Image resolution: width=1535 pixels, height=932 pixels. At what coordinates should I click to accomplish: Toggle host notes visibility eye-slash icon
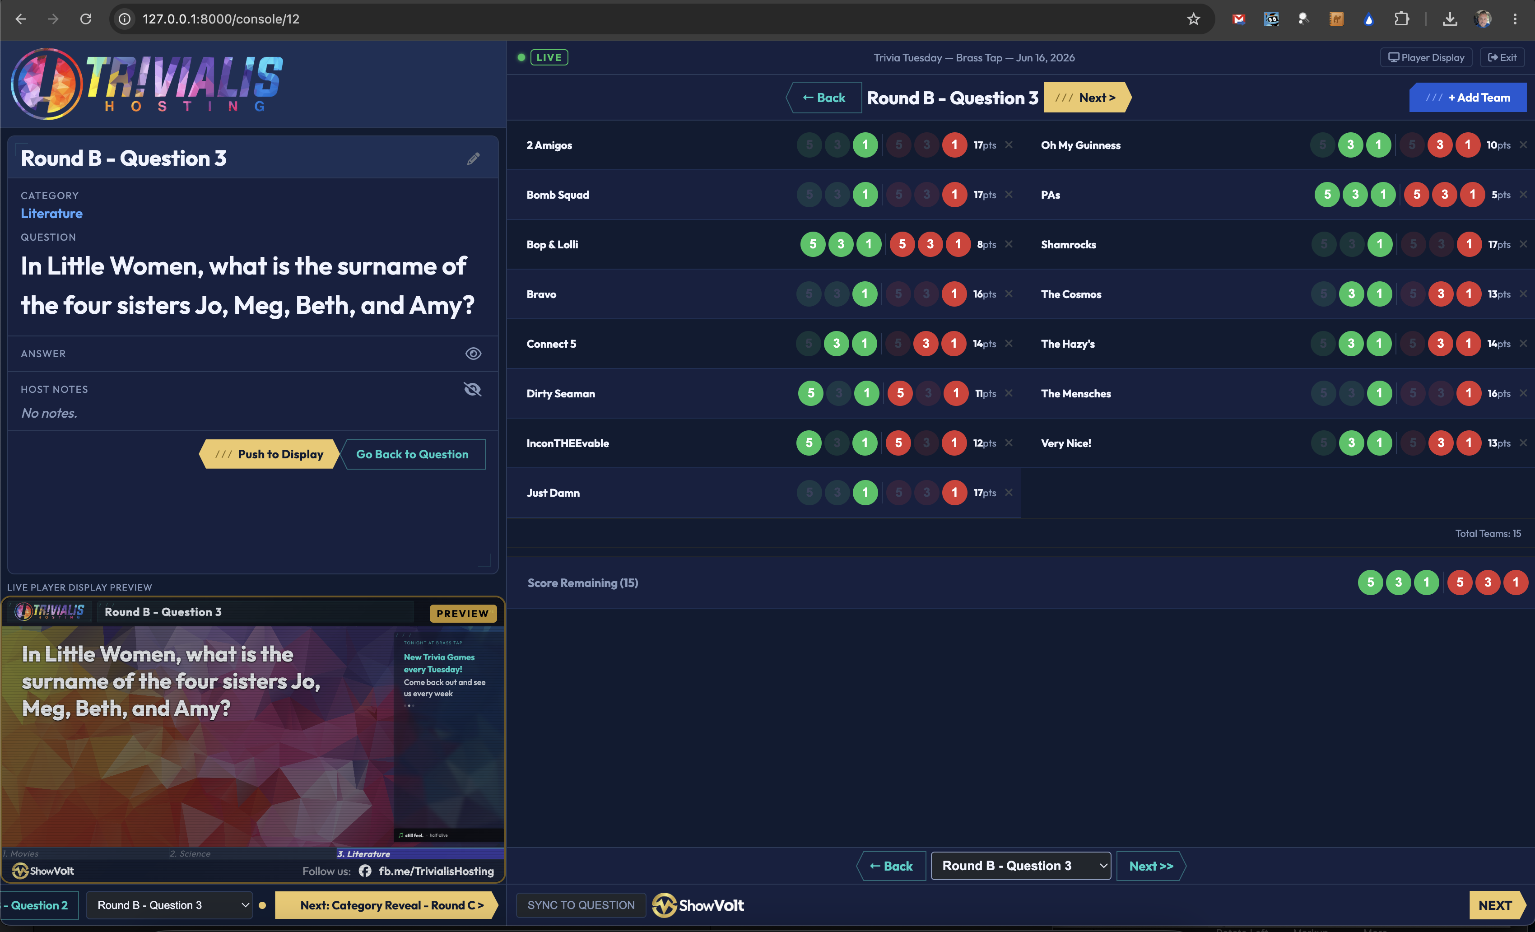click(473, 389)
